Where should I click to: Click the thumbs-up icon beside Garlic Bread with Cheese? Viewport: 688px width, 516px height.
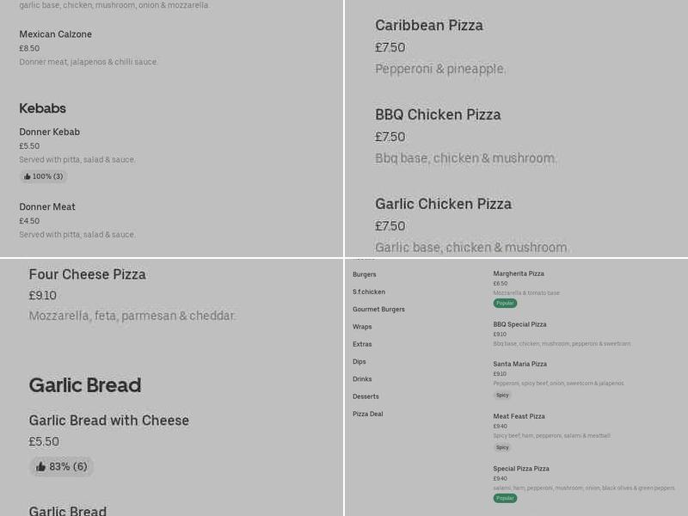point(41,467)
